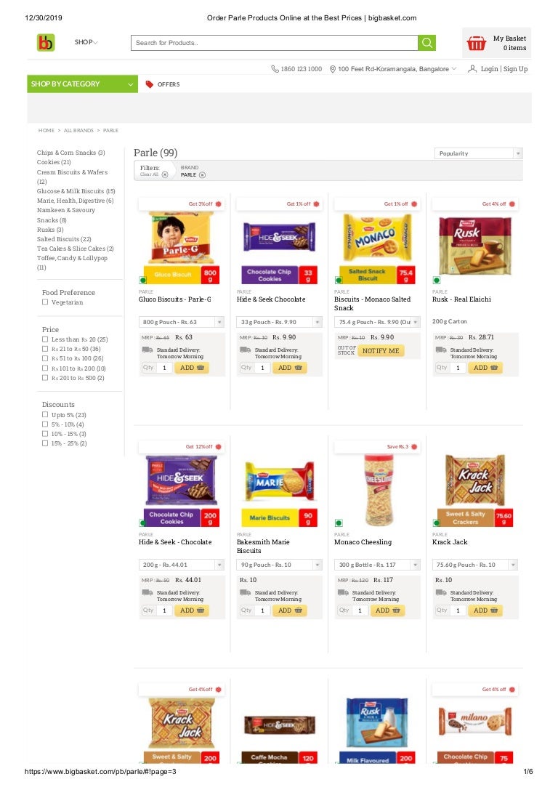Image resolution: width=558 pixels, height=790 pixels.
Task: Check the Less than Rs 20 price filter
Action: tap(45, 338)
